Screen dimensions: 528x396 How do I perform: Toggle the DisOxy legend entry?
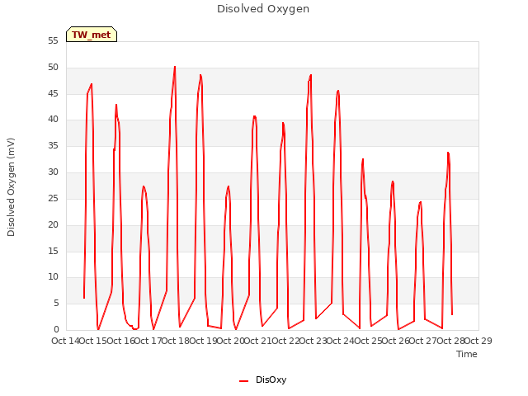coord(263,379)
